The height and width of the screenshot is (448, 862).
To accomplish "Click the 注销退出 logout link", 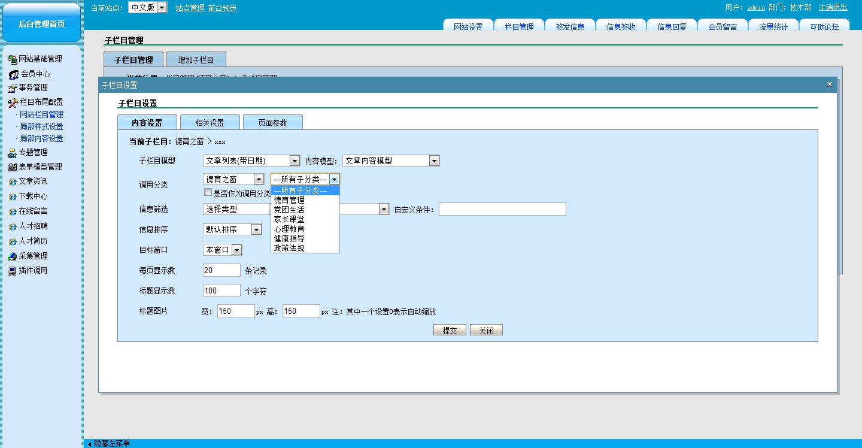I will point(833,8).
